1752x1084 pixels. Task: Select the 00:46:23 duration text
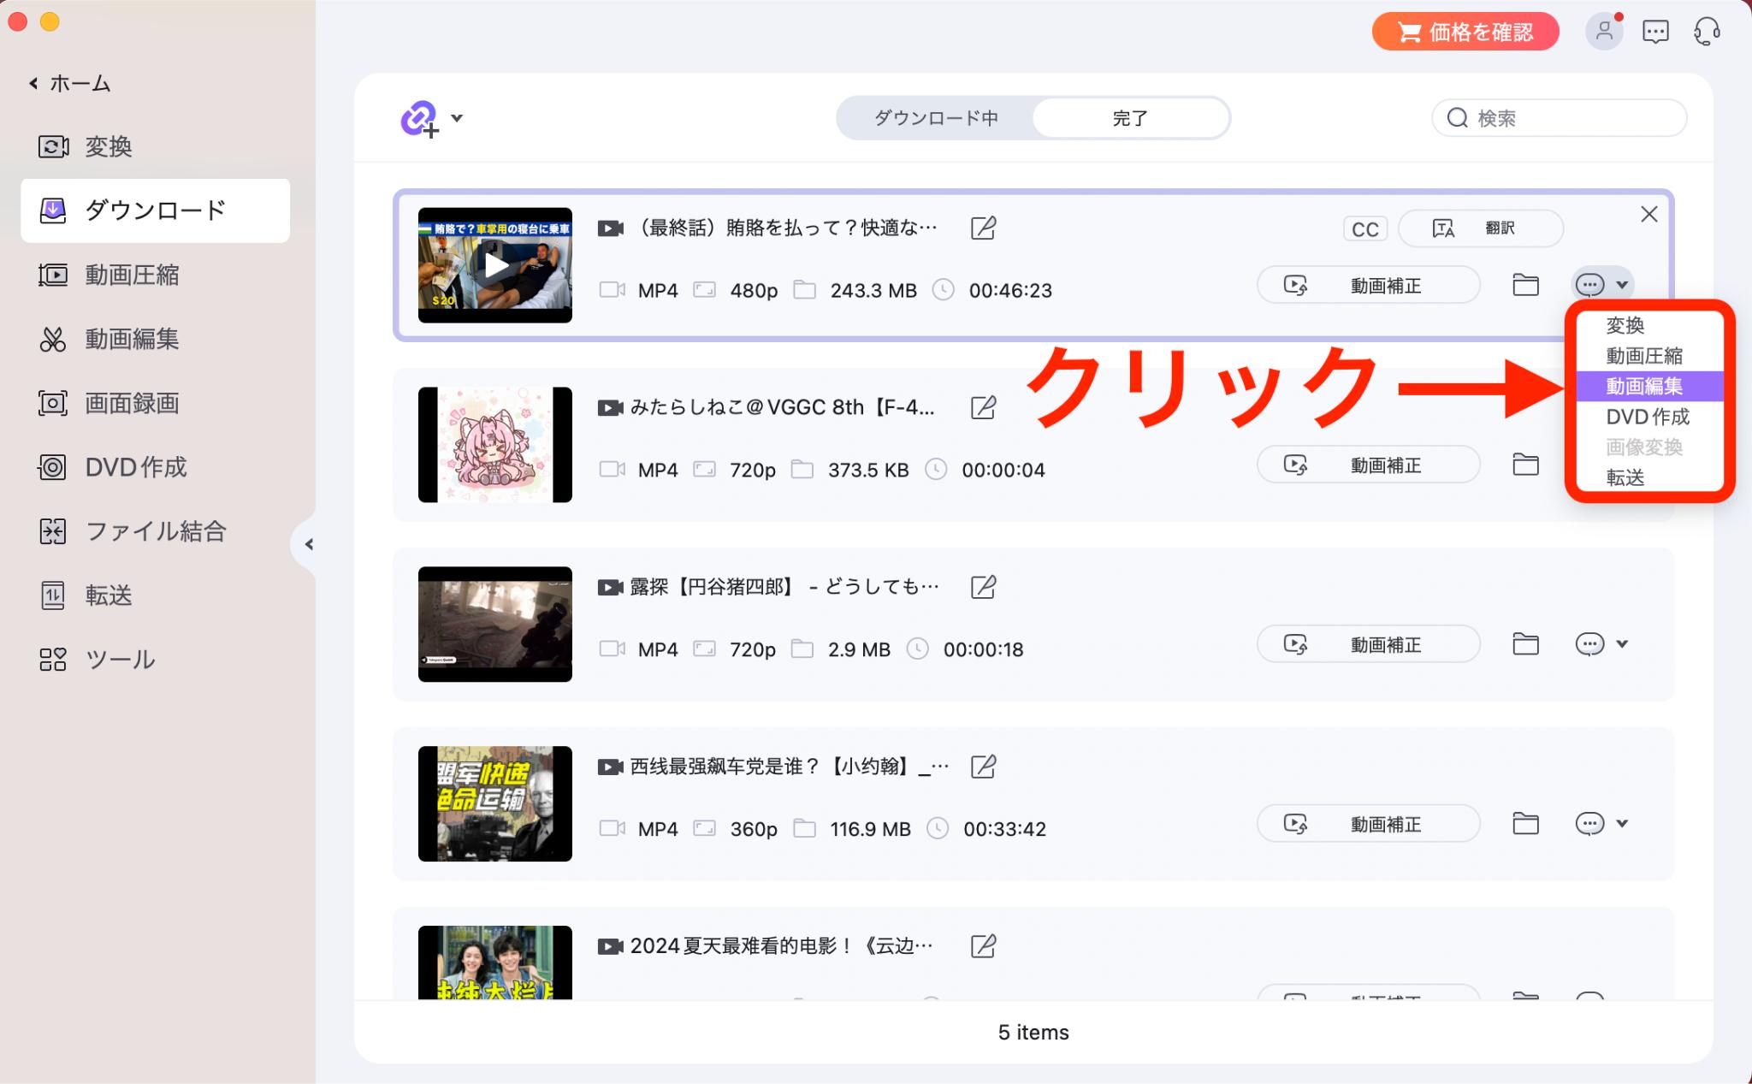(1010, 291)
